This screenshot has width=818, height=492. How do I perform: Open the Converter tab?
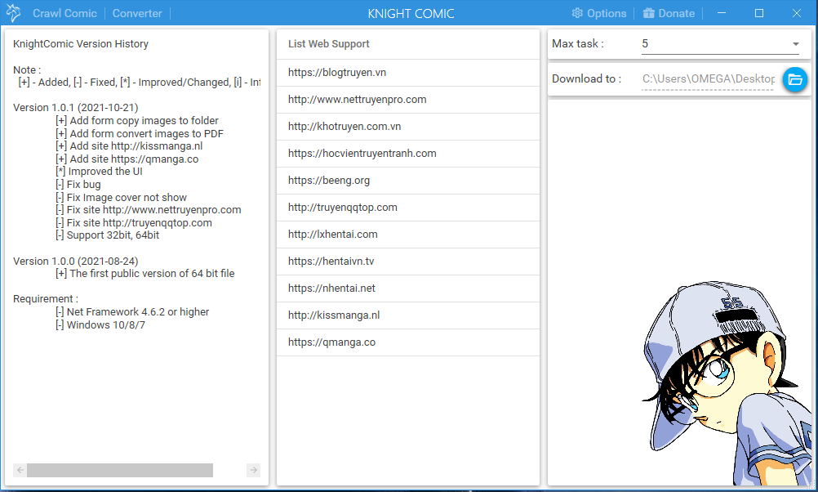pyautogui.click(x=137, y=13)
